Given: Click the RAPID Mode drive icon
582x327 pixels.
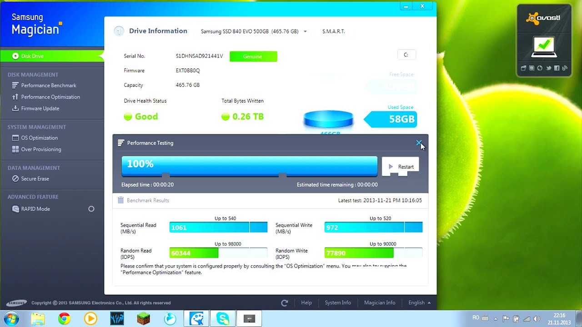Looking at the screenshot, I should (15, 209).
